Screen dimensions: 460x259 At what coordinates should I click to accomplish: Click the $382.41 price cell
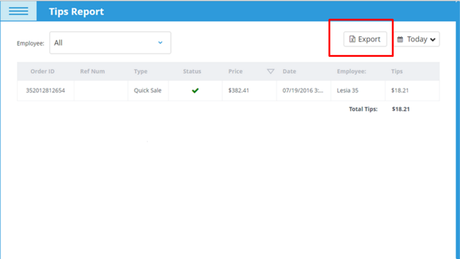tap(239, 91)
